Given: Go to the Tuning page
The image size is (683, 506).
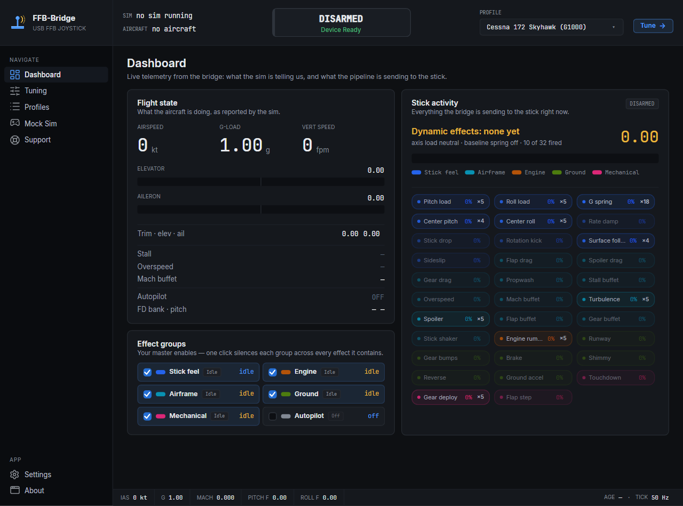Looking at the screenshot, I should click(x=56, y=91).
